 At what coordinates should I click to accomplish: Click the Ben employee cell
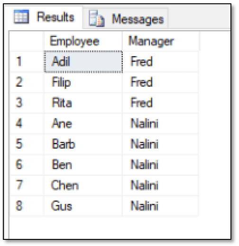[x=83, y=165]
